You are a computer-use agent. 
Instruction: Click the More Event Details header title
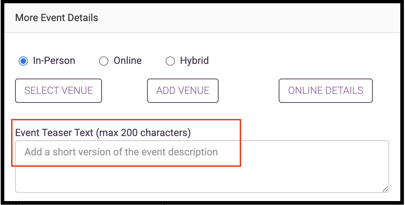coord(57,18)
